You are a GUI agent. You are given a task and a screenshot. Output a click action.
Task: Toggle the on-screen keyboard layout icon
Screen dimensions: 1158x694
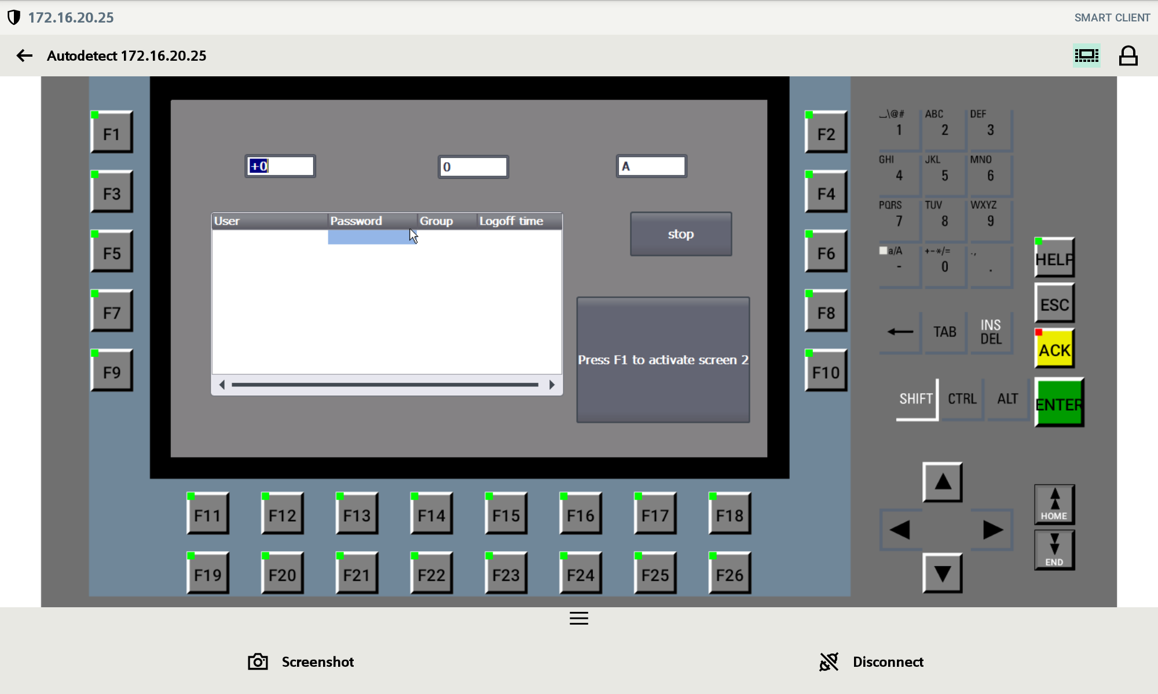point(1087,56)
